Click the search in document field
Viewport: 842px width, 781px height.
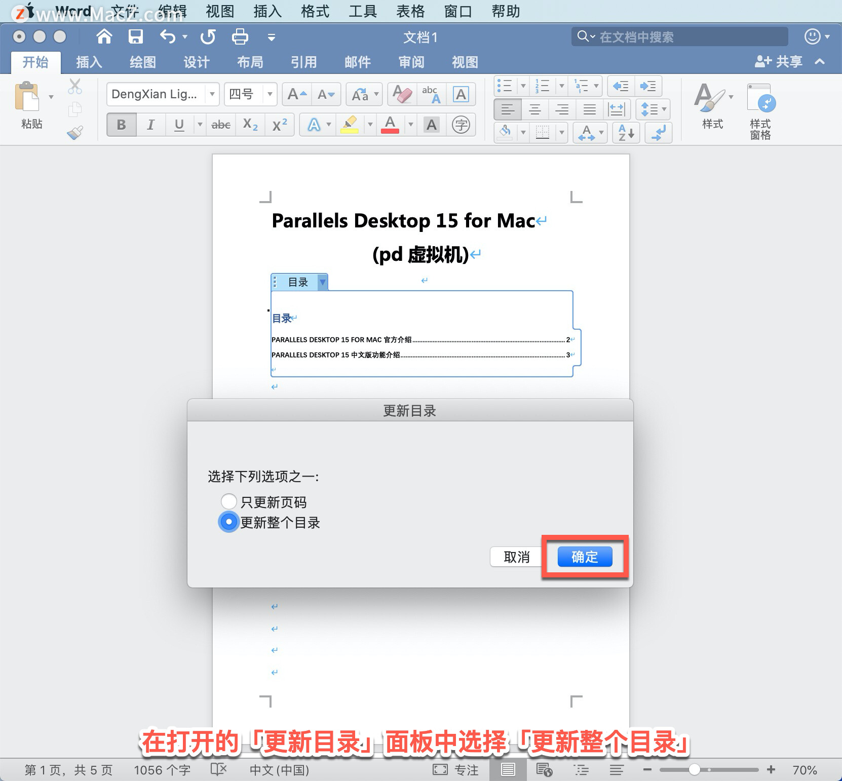tap(680, 36)
